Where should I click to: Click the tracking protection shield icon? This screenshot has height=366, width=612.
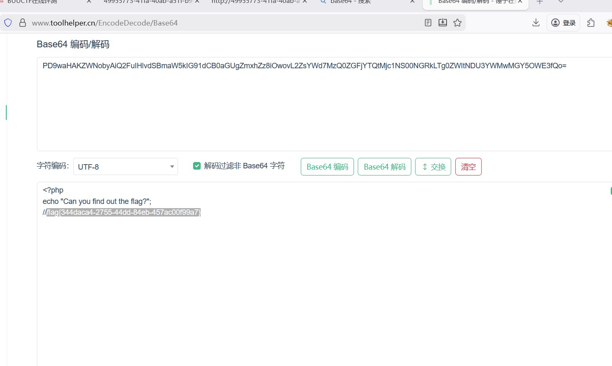pyautogui.click(x=8, y=23)
